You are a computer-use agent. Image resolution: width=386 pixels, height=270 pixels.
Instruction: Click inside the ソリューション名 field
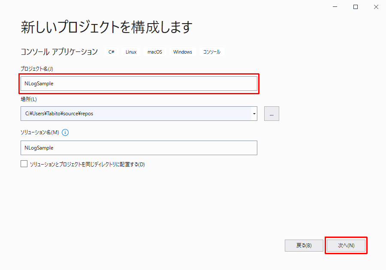[139, 147]
